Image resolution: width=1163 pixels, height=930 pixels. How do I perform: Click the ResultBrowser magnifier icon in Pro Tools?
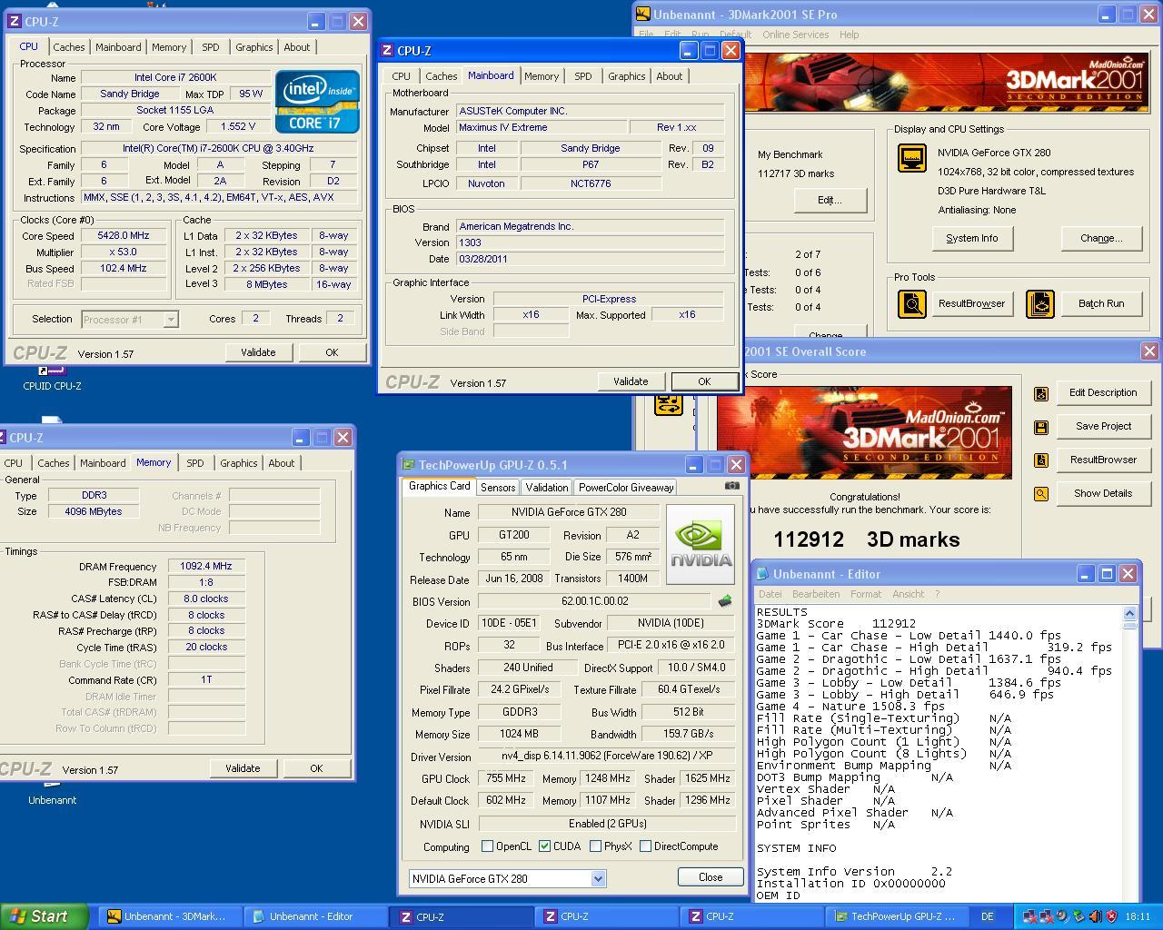pyautogui.click(x=911, y=303)
